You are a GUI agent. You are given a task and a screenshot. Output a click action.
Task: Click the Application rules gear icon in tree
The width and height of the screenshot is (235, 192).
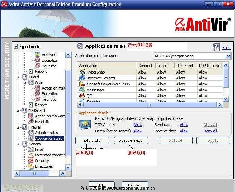(x=31, y=138)
